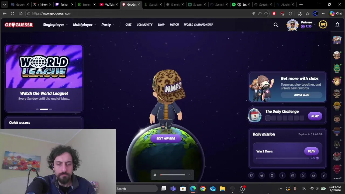The width and height of the screenshot is (345, 194).
Task: Click the first friend avatar in sidebar
Action: pos(337,40)
